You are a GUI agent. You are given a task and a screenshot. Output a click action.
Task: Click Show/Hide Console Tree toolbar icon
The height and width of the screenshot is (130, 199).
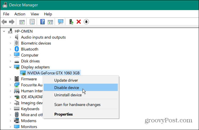(22, 22)
